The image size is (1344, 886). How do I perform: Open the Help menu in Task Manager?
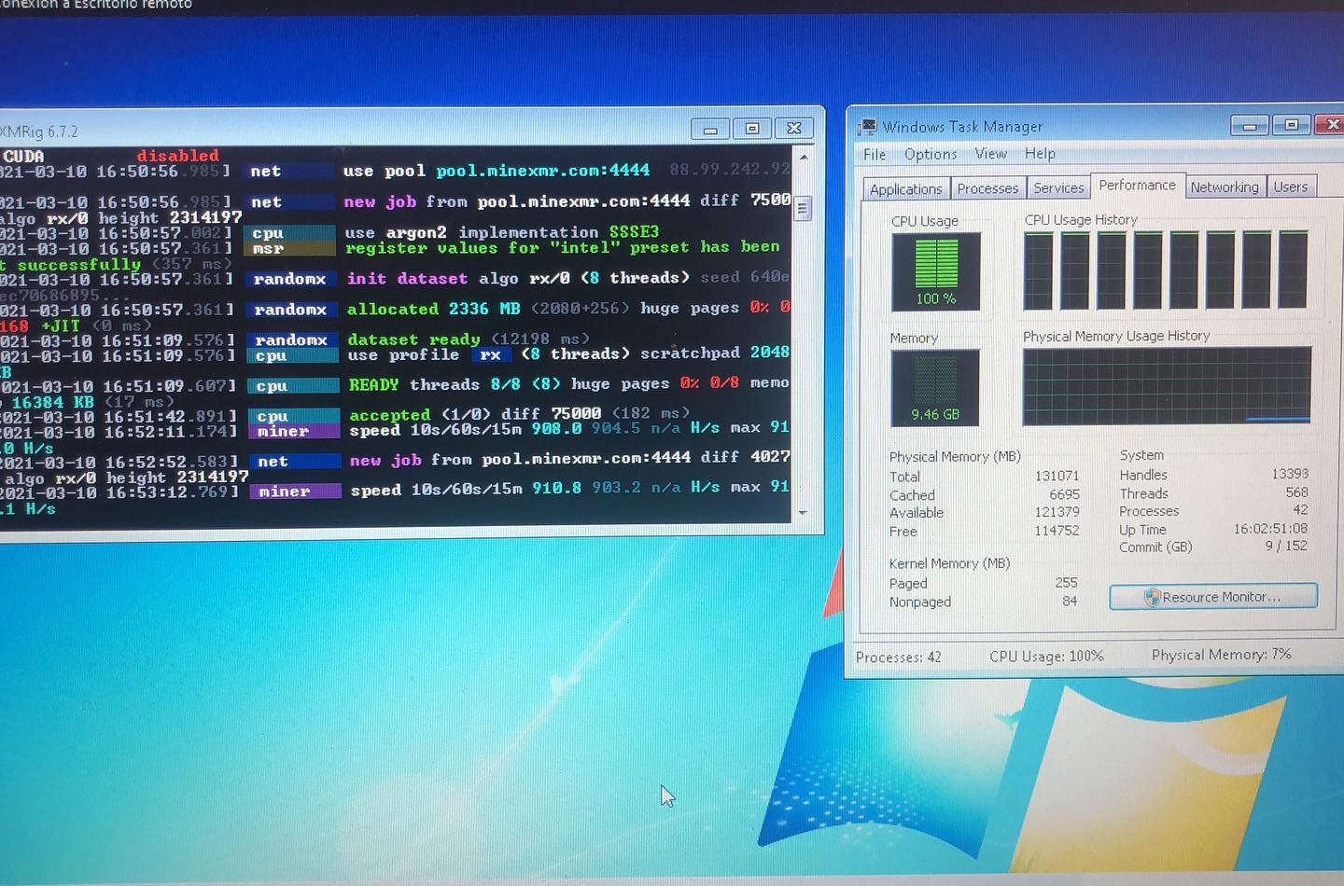(x=1040, y=154)
